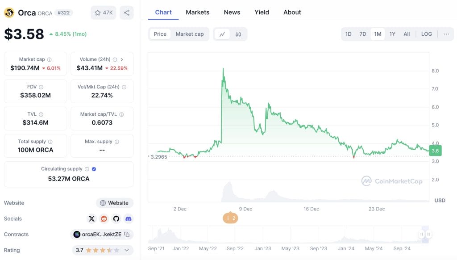This screenshot has height=260, width=457.
Task: Open Max. supply info icon
Action: click(x=117, y=142)
